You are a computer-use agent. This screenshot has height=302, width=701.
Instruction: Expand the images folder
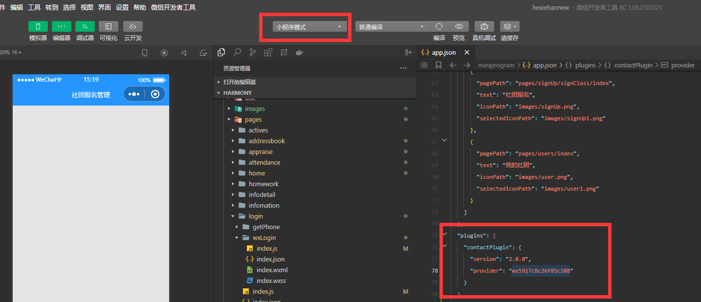(x=315, y=108)
